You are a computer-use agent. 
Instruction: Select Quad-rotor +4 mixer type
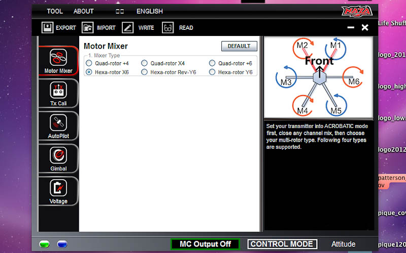tap(89, 63)
